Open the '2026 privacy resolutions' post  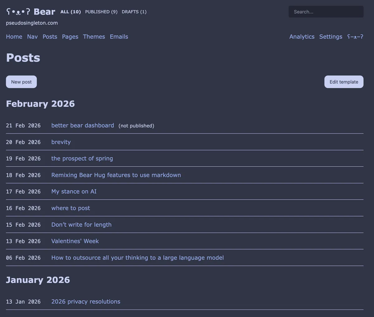tap(86, 302)
